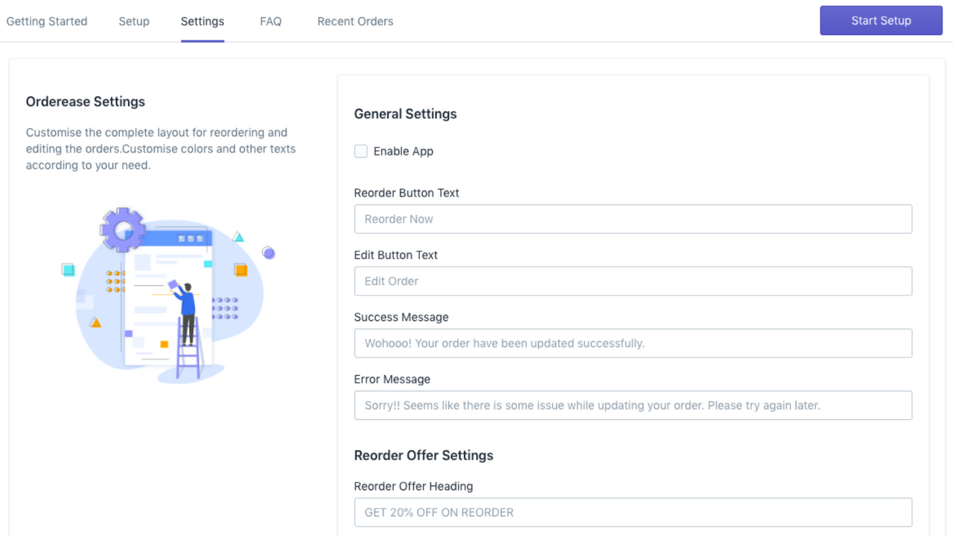Click the Reorder Offer Heading input field

click(x=633, y=512)
